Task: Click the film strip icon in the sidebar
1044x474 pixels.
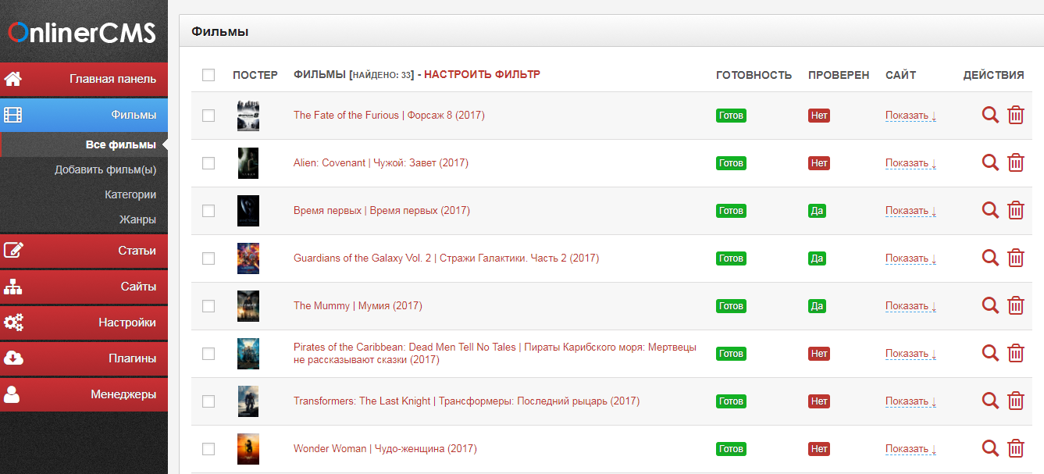Action: (x=13, y=115)
